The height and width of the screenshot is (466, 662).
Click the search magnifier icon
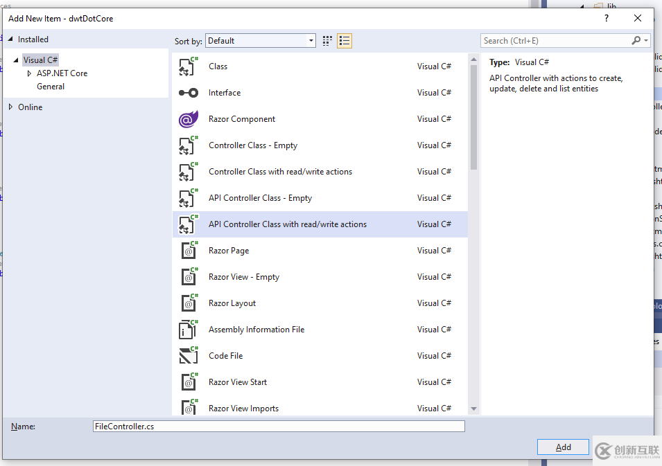pyautogui.click(x=636, y=40)
